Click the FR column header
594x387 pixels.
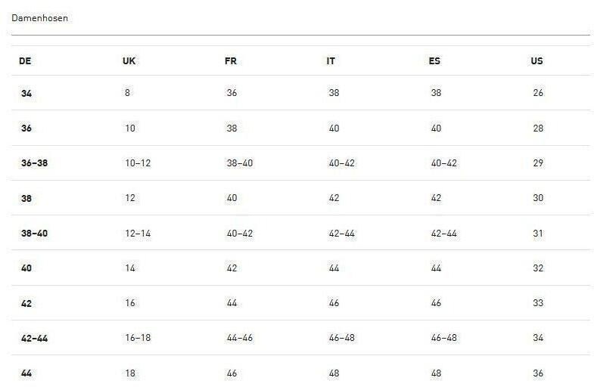tap(230, 61)
